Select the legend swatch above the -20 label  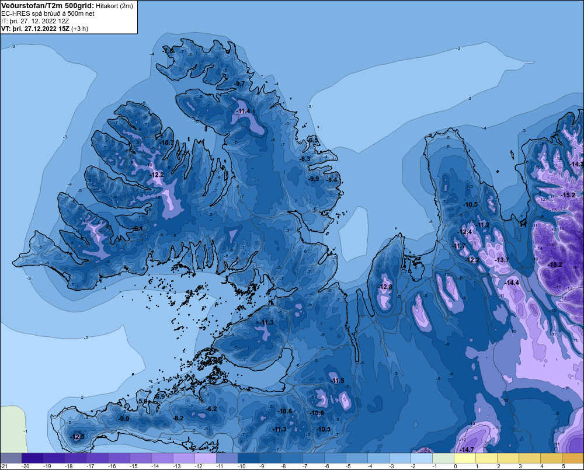pyautogui.click(x=32, y=458)
